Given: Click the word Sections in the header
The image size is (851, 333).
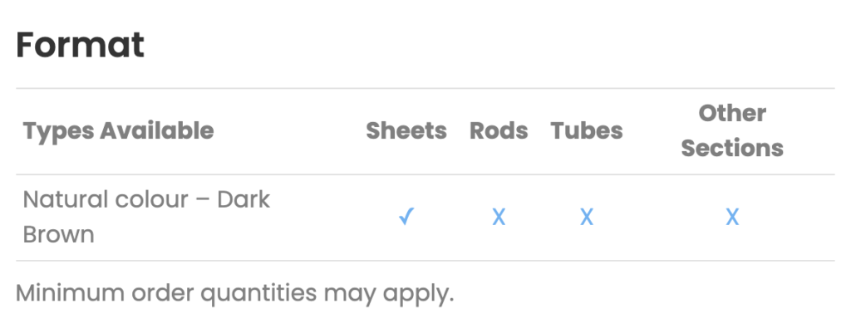Looking at the screenshot, I should coord(732,148).
